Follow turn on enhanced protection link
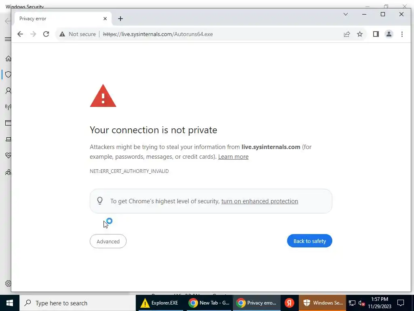The height and width of the screenshot is (311, 414). tap(260, 201)
